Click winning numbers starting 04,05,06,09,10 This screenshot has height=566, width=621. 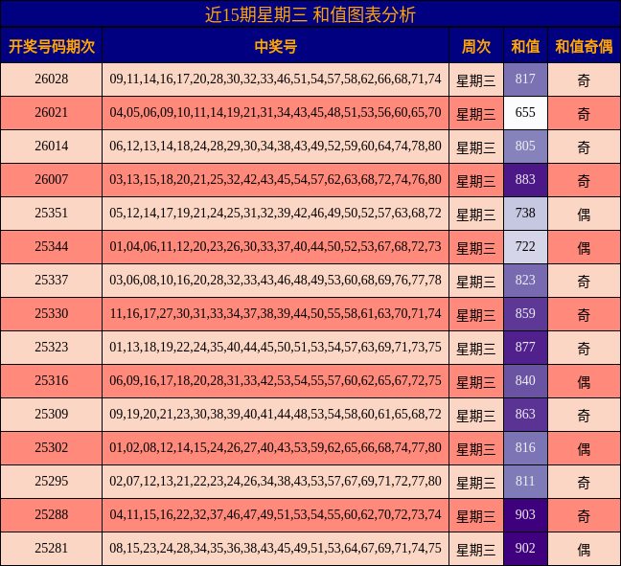[275, 113]
